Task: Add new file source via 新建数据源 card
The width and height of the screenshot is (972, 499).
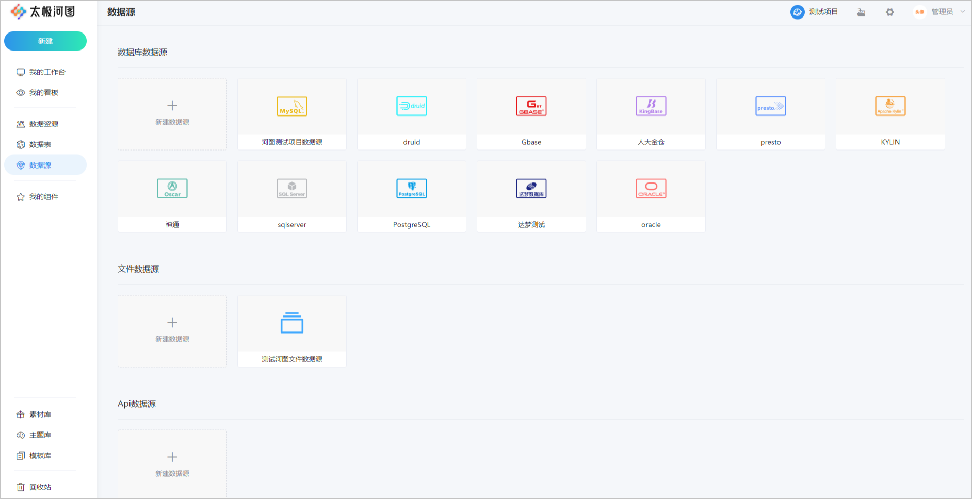Action: coord(172,331)
